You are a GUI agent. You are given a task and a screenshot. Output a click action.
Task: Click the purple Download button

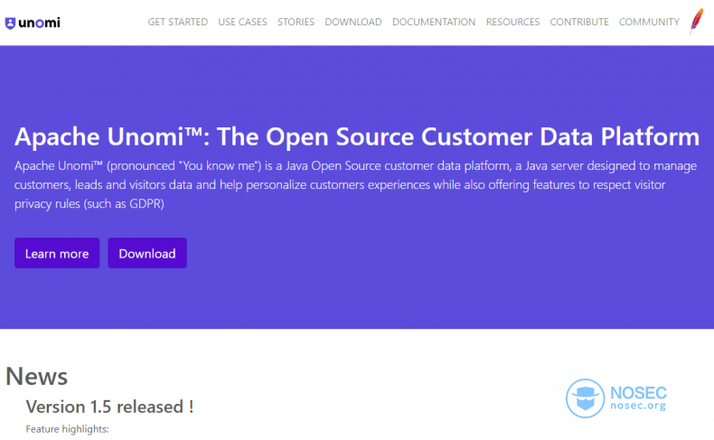tap(147, 253)
